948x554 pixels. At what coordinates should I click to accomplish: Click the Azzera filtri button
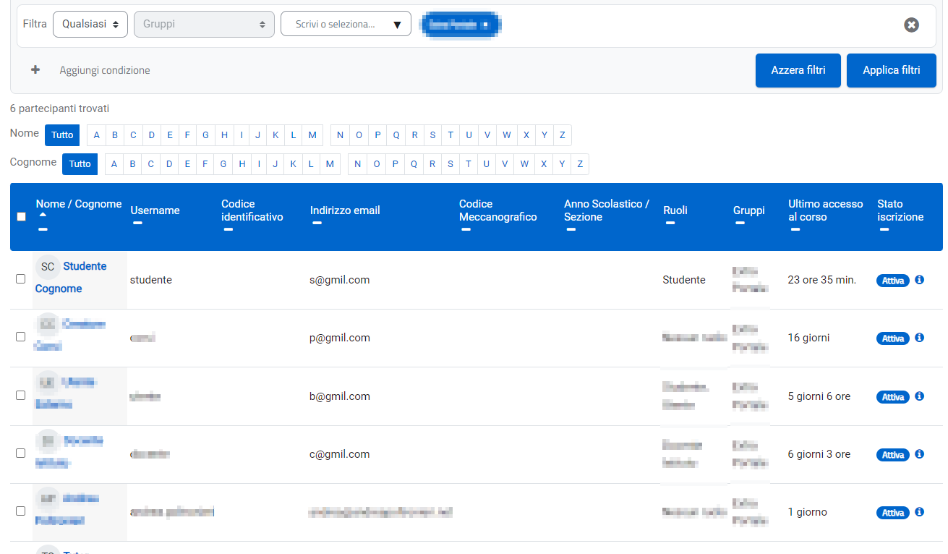(x=798, y=70)
